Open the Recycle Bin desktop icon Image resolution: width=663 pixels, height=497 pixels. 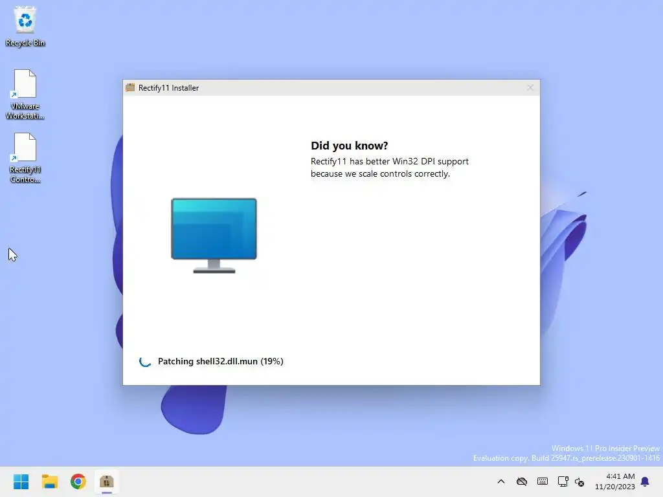(25, 26)
